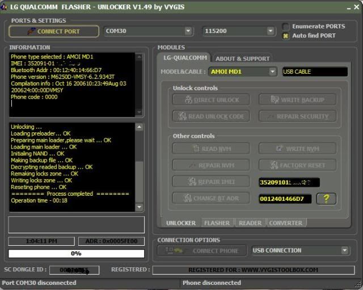Enable the Enumerate PORTS checkbox
This screenshot has width=363, height=290.
[x=286, y=27]
